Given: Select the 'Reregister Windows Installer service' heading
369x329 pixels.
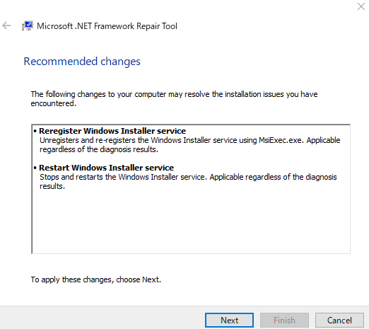Looking at the screenshot, I should coord(112,131).
